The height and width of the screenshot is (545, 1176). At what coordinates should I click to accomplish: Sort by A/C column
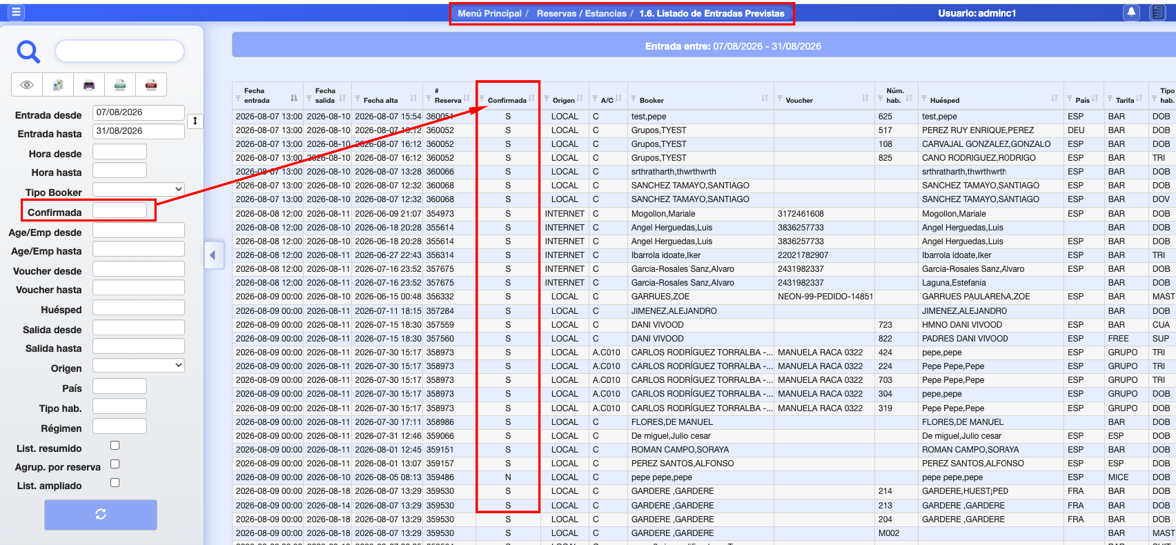(618, 98)
